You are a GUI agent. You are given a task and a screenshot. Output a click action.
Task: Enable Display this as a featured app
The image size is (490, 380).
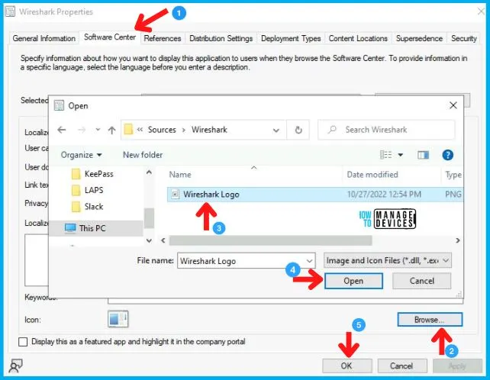23,342
